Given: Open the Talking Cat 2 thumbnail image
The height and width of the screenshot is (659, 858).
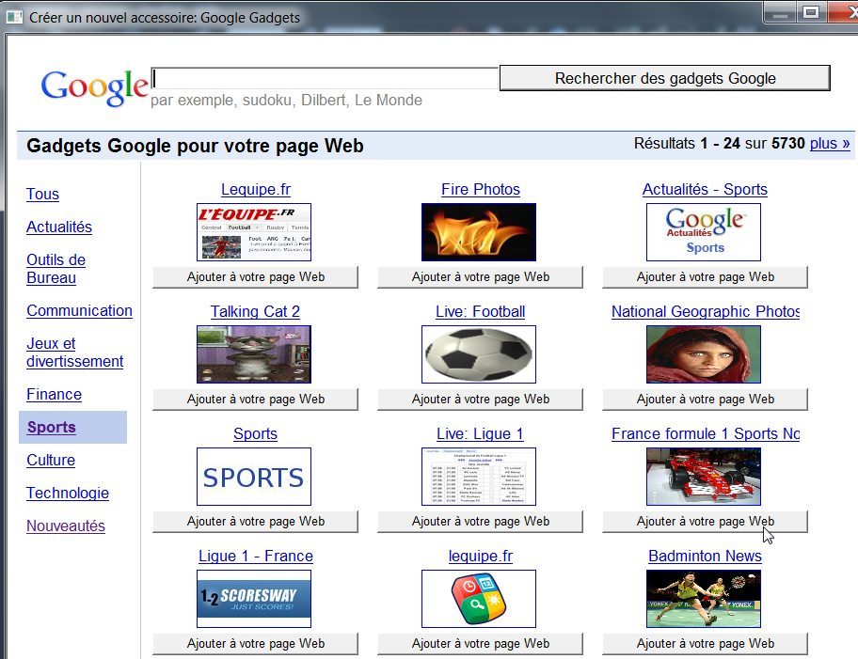Looking at the screenshot, I should coord(254,353).
